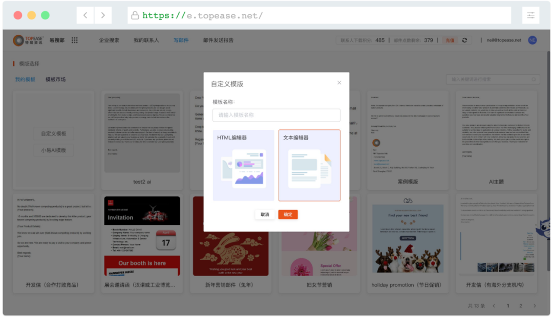Select the HTML编辑器 editor option

click(x=243, y=165)
